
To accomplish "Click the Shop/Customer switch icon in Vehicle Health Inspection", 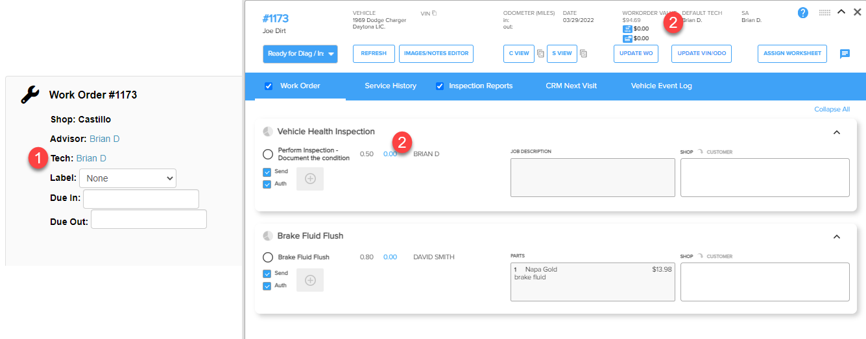I will tap(700, 152).
